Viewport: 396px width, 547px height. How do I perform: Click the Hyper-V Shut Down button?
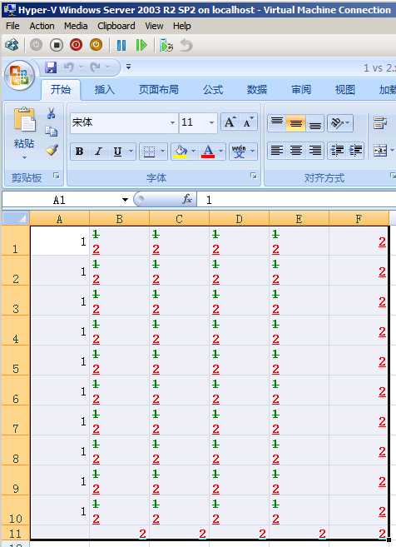coord(76,45)
